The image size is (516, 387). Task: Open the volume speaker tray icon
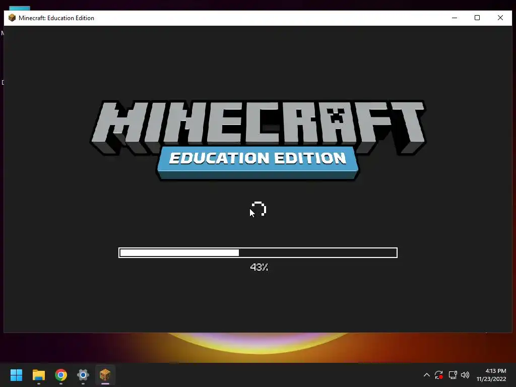[x=465, y=375]
